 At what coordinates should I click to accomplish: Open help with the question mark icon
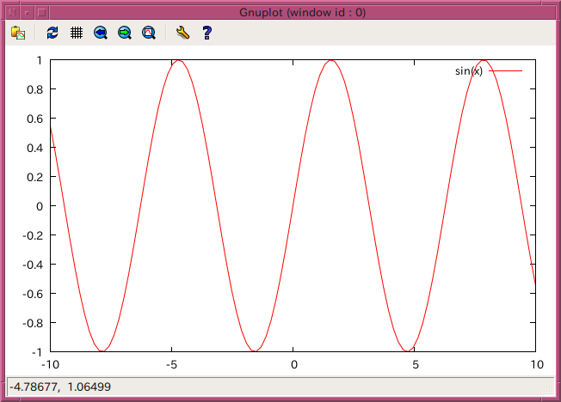click(x=207, y=33)
